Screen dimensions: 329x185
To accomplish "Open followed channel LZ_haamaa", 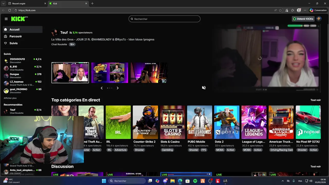I will (x=23, y=83).
